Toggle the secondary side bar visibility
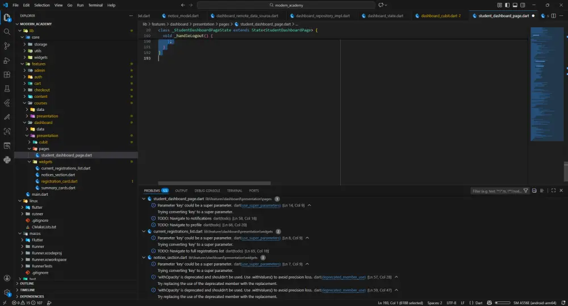The width and height of the screenshot is (568, 306). pos(523,5)
